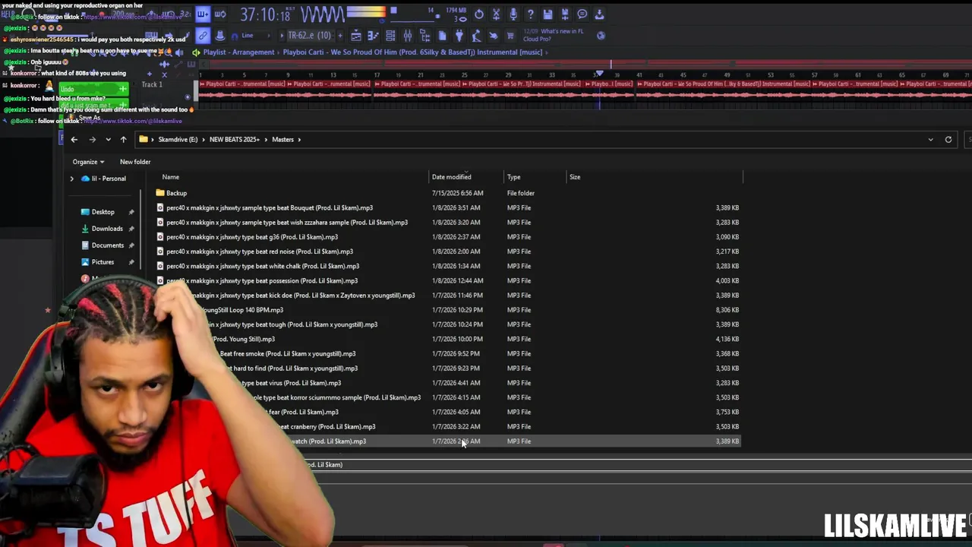Add a new pattern with plus button
Viewport: 972px width, 547px height.
pyautogui.click(x=340, y=36)
